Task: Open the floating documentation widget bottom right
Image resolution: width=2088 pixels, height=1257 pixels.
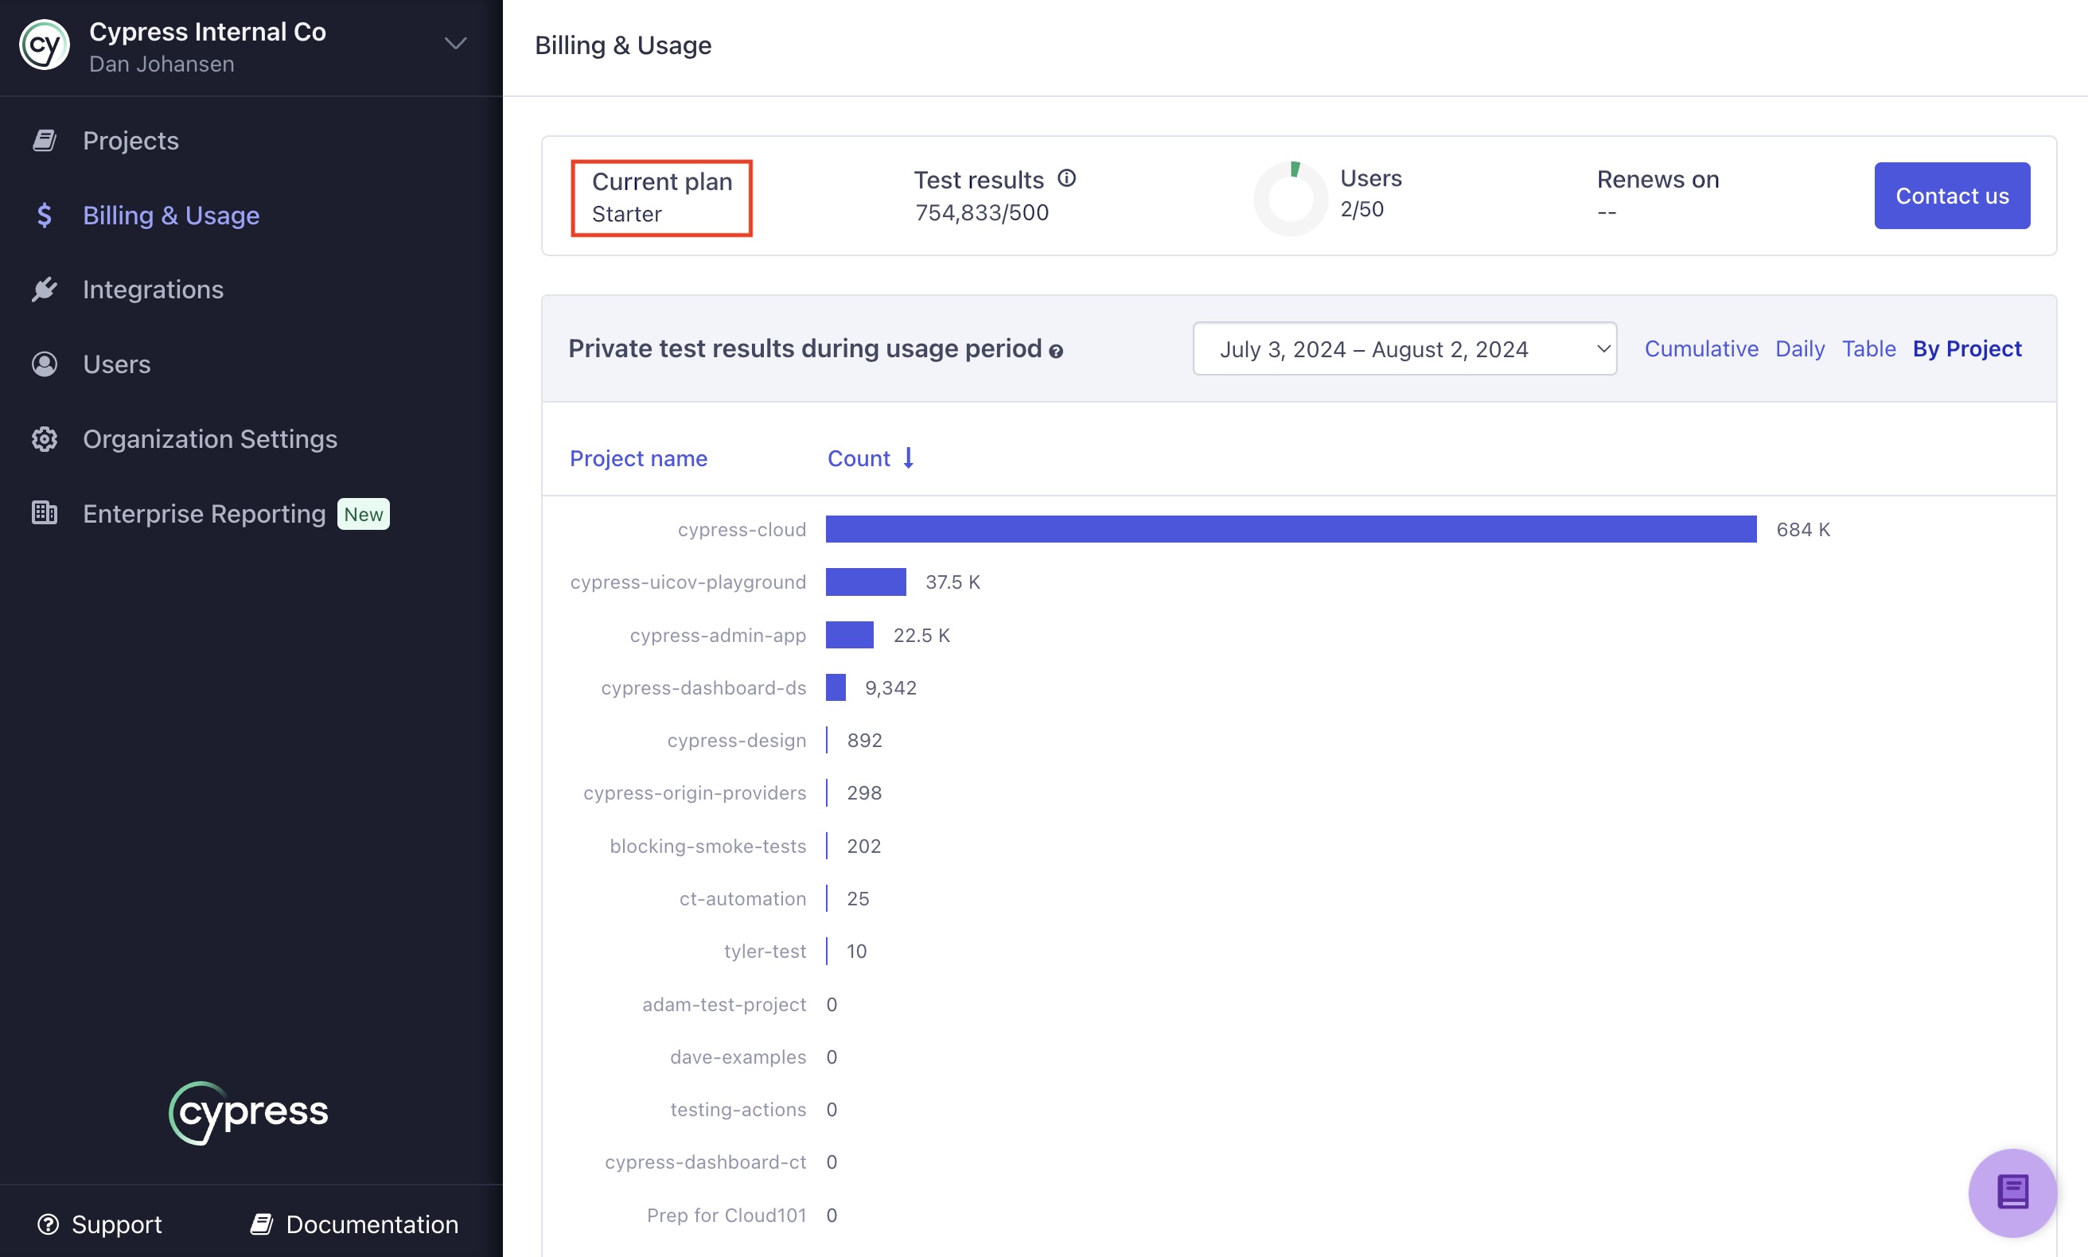Action: (2012, 1193)
